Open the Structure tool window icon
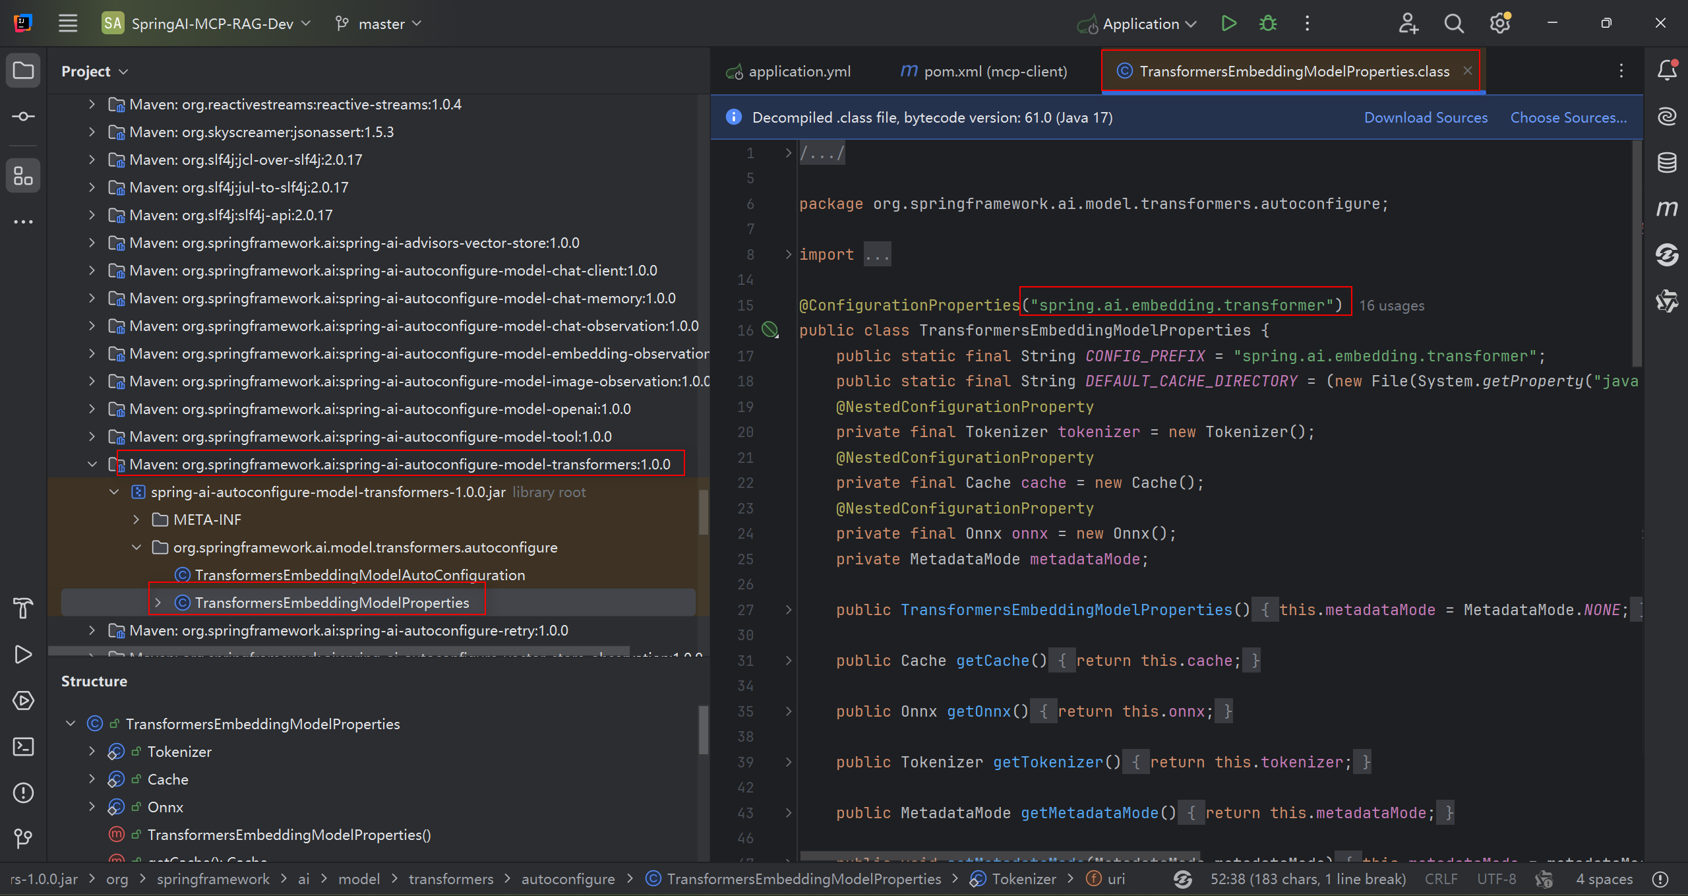 [x=23, y=176]
